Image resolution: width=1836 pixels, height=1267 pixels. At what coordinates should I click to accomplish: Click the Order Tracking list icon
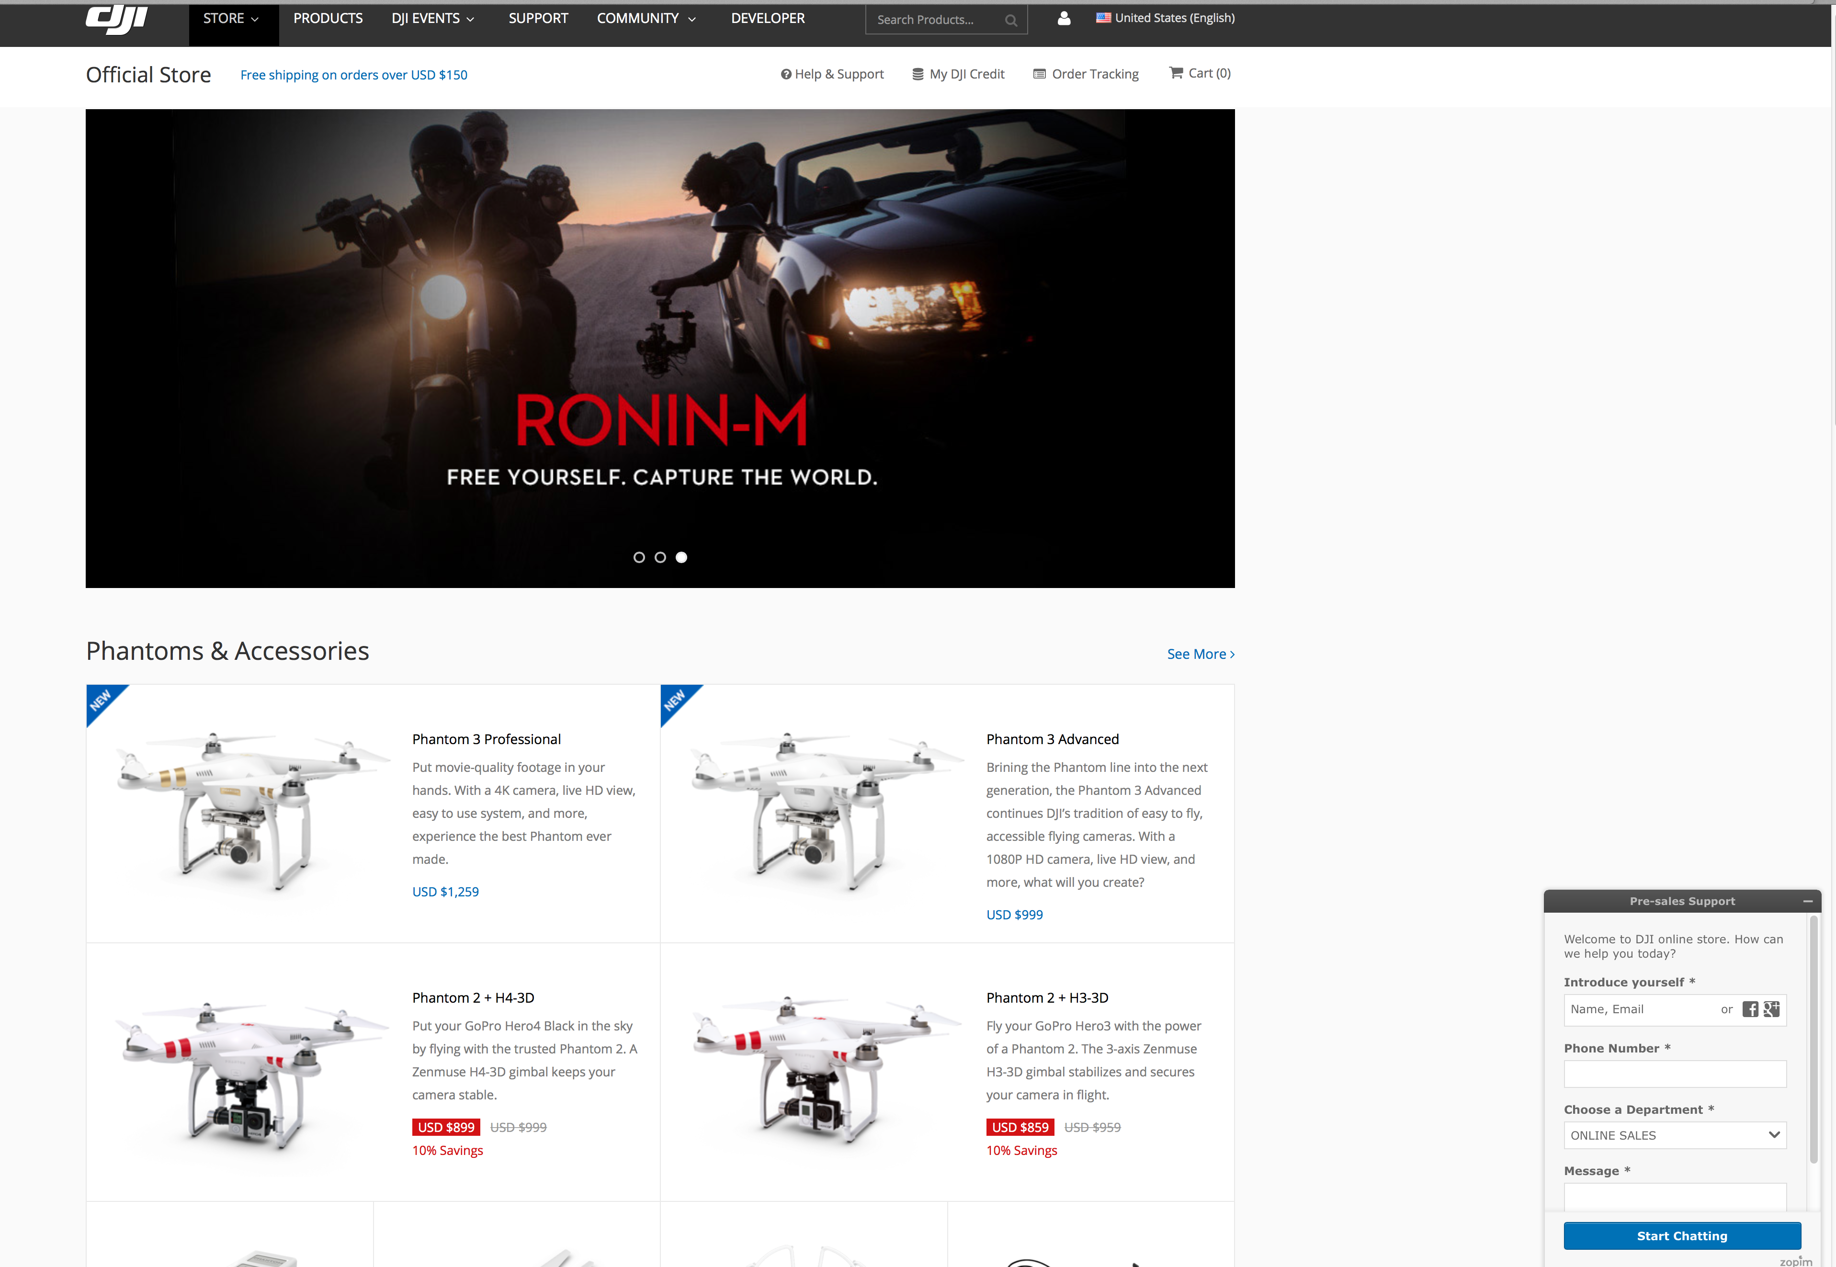coord(1039,74)
